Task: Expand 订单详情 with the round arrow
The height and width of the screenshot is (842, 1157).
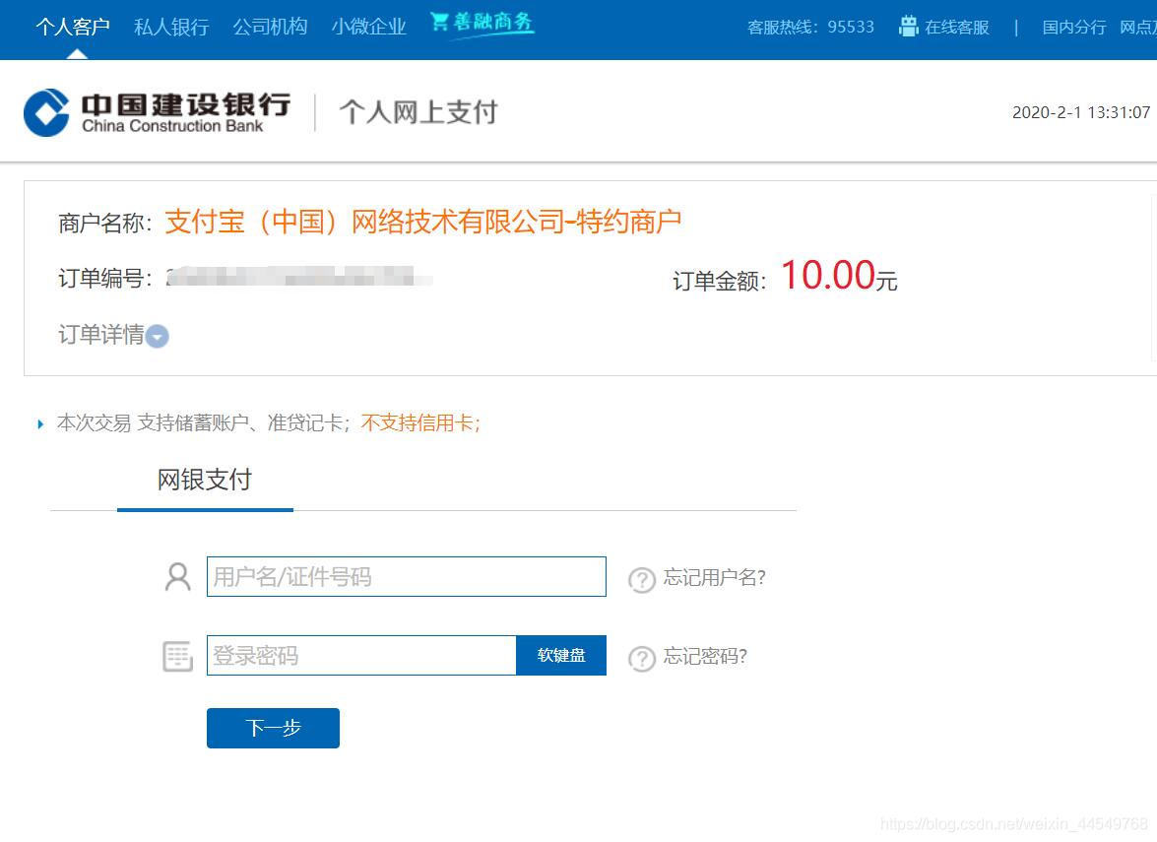Action: (158, 337)
